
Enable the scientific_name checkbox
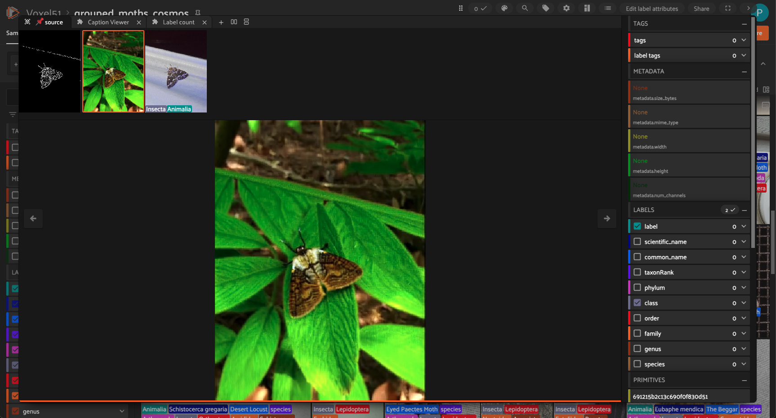637,242
